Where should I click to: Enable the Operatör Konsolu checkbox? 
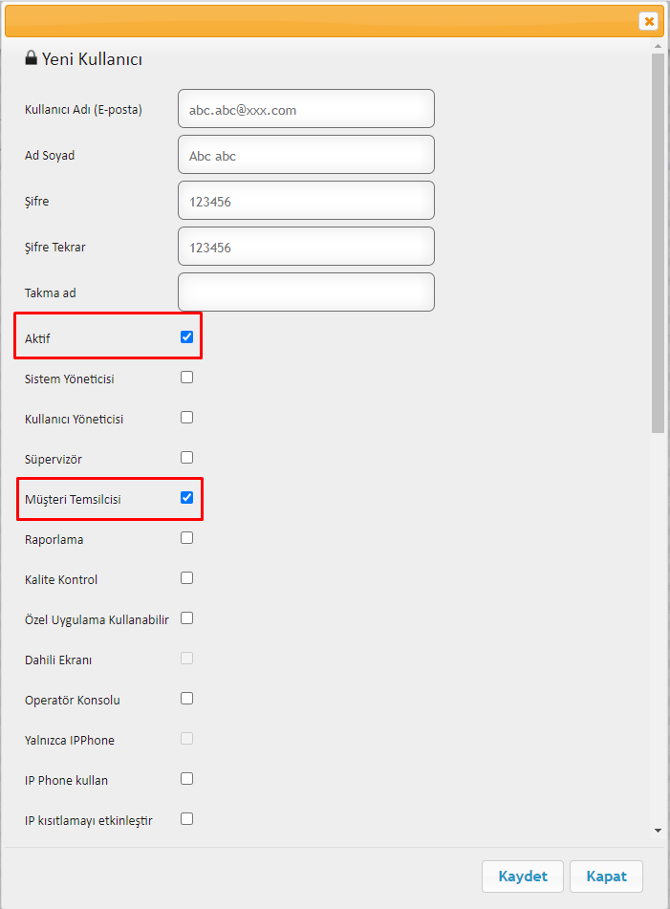[x=186, y=699]
